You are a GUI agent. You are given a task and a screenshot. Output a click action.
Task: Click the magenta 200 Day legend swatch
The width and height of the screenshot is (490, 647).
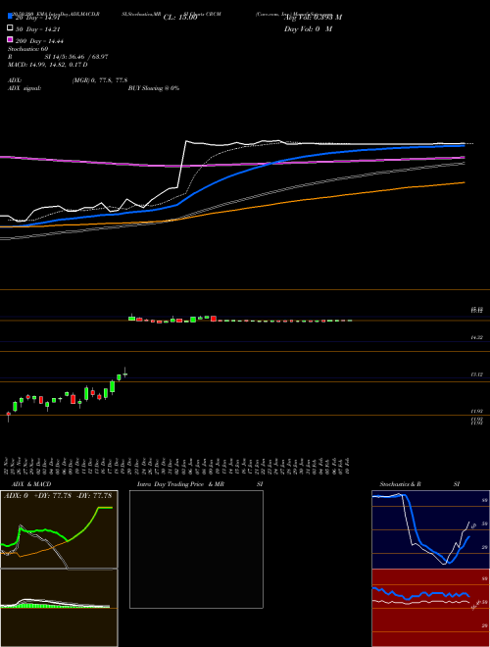pyautogui.click(x=11, y=39)
